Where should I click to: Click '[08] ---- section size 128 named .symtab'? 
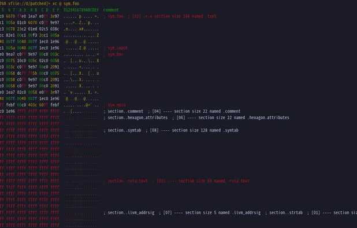[x=194, y=130]
